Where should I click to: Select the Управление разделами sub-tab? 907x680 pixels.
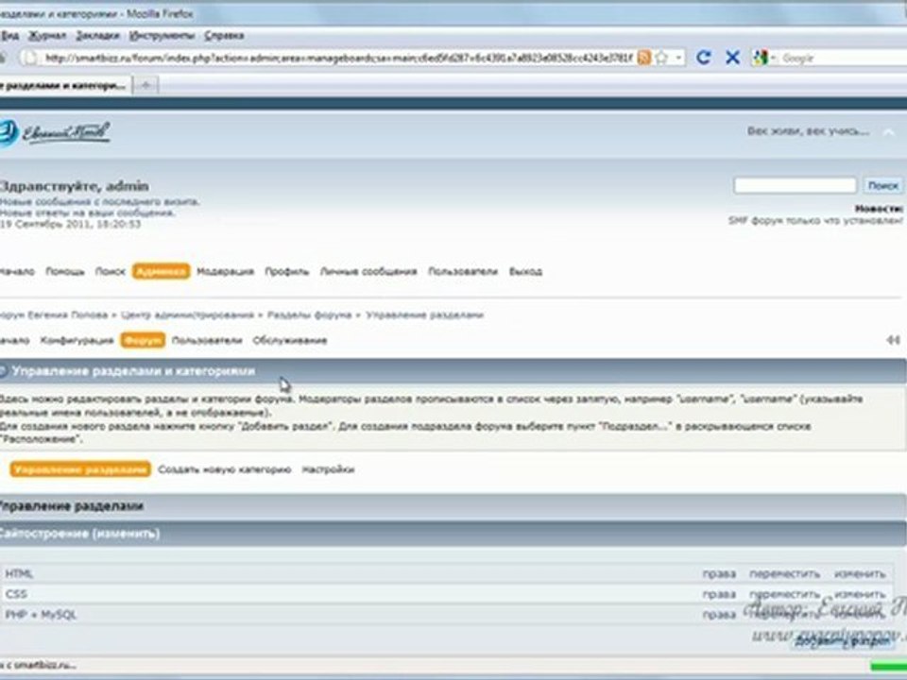click(x=80, y=469)
